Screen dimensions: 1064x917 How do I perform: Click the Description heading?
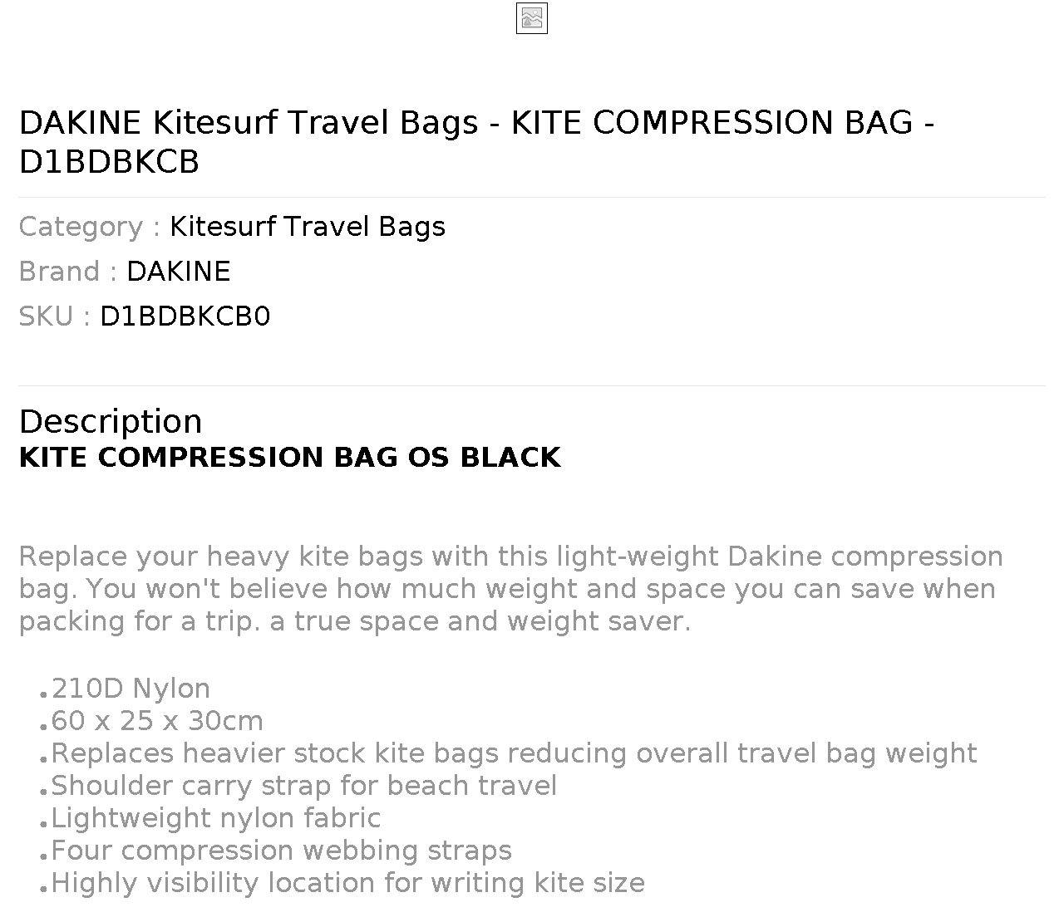[111, 422]
